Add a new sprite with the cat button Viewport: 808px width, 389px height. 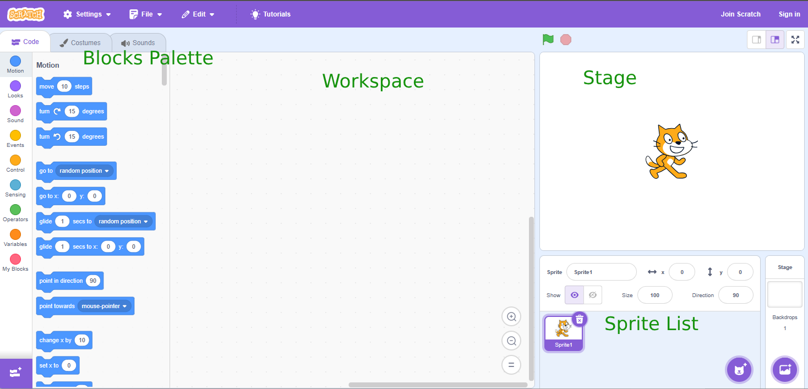point(739,370)
